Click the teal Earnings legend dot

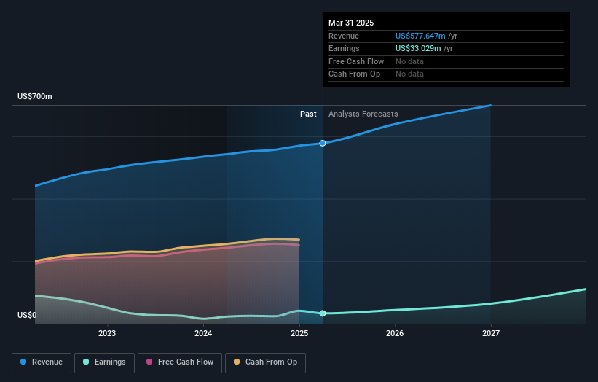pos(86,362)
